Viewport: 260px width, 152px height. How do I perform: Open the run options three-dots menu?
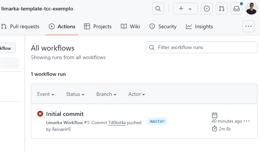point(247,121)
